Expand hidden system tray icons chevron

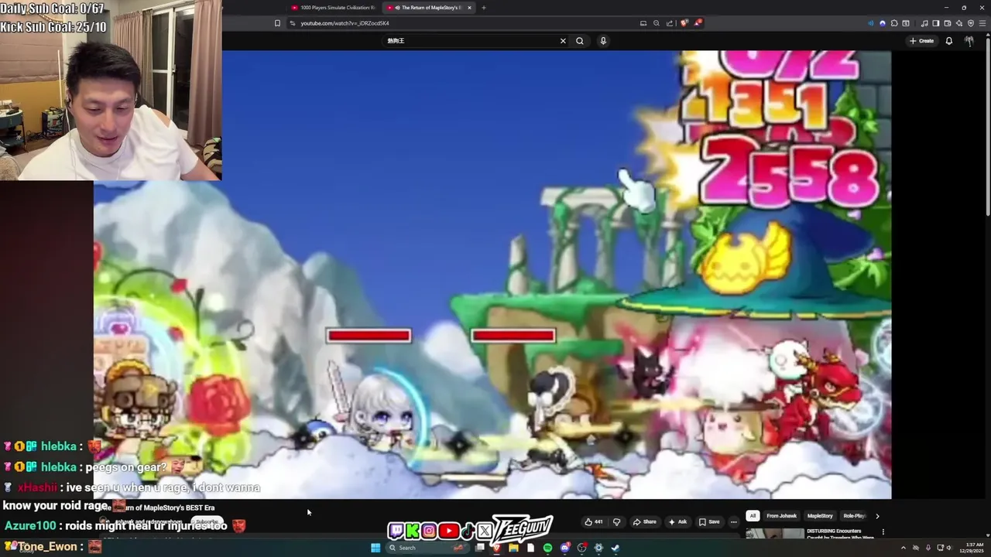tap(904, 548)
